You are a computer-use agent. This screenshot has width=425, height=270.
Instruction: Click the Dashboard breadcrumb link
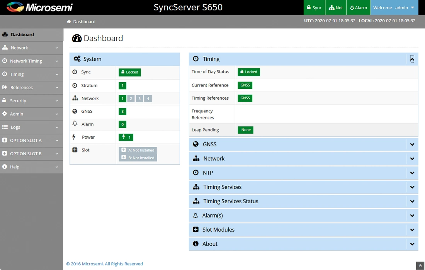click(x=84, y=21)
